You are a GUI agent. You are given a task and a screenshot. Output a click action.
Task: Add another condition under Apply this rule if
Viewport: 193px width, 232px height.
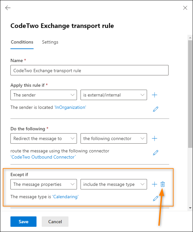pyautogui.click(x=155, y=95)
